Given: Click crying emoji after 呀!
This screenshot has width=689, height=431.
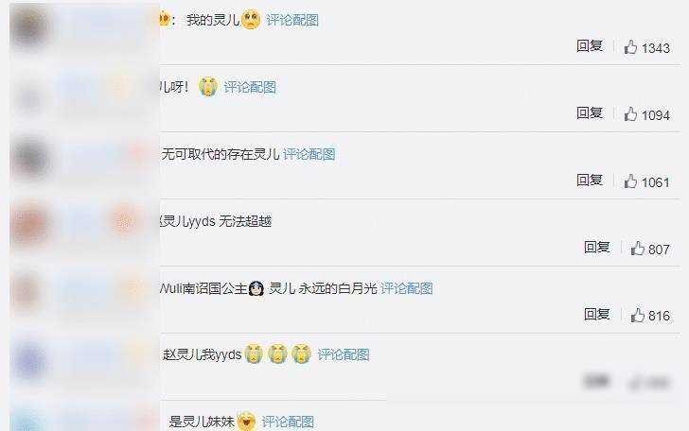Looking at the screenshot, I should coord(208,86).
